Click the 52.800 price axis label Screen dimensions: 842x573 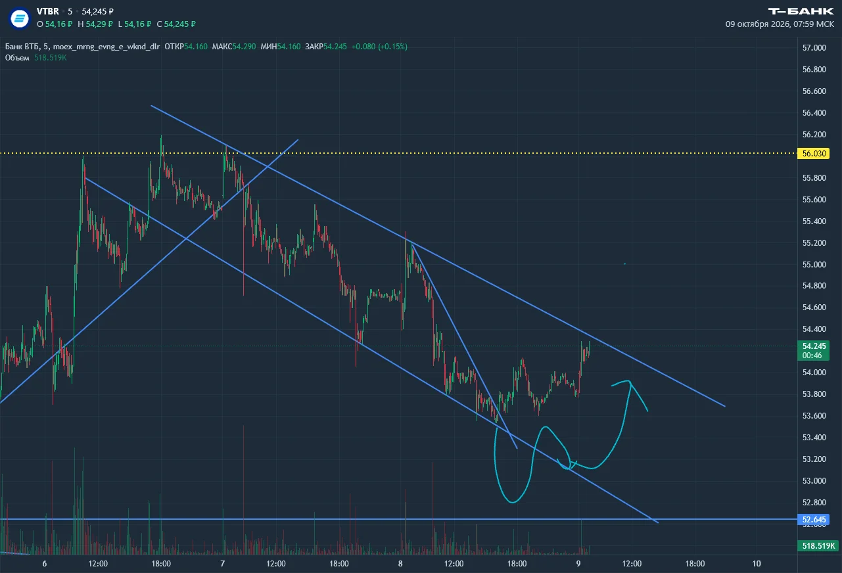pos(814,502)
